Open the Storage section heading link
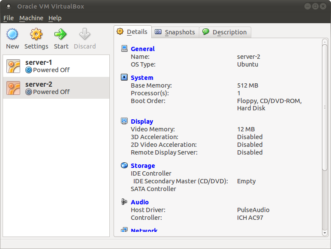 [143, 166]
